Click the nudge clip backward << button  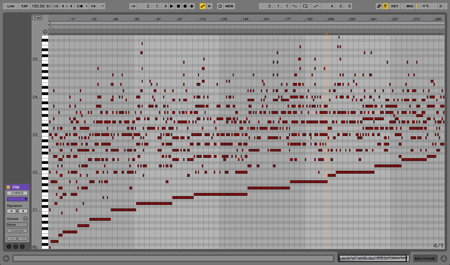click(x=12, y=238)
